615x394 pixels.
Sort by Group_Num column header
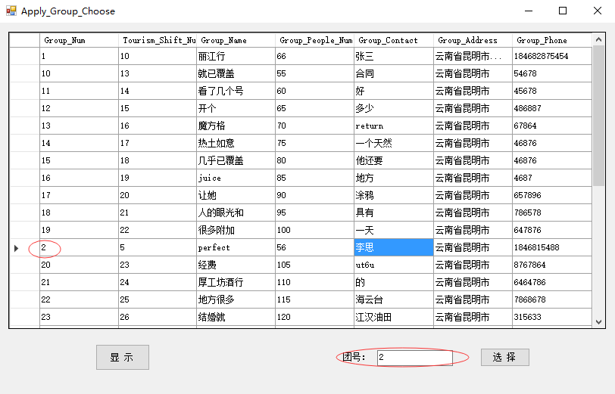point(78,40)
